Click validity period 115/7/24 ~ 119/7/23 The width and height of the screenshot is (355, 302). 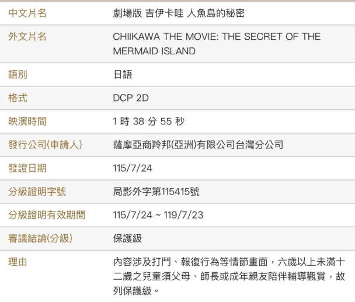coord(158,215)
